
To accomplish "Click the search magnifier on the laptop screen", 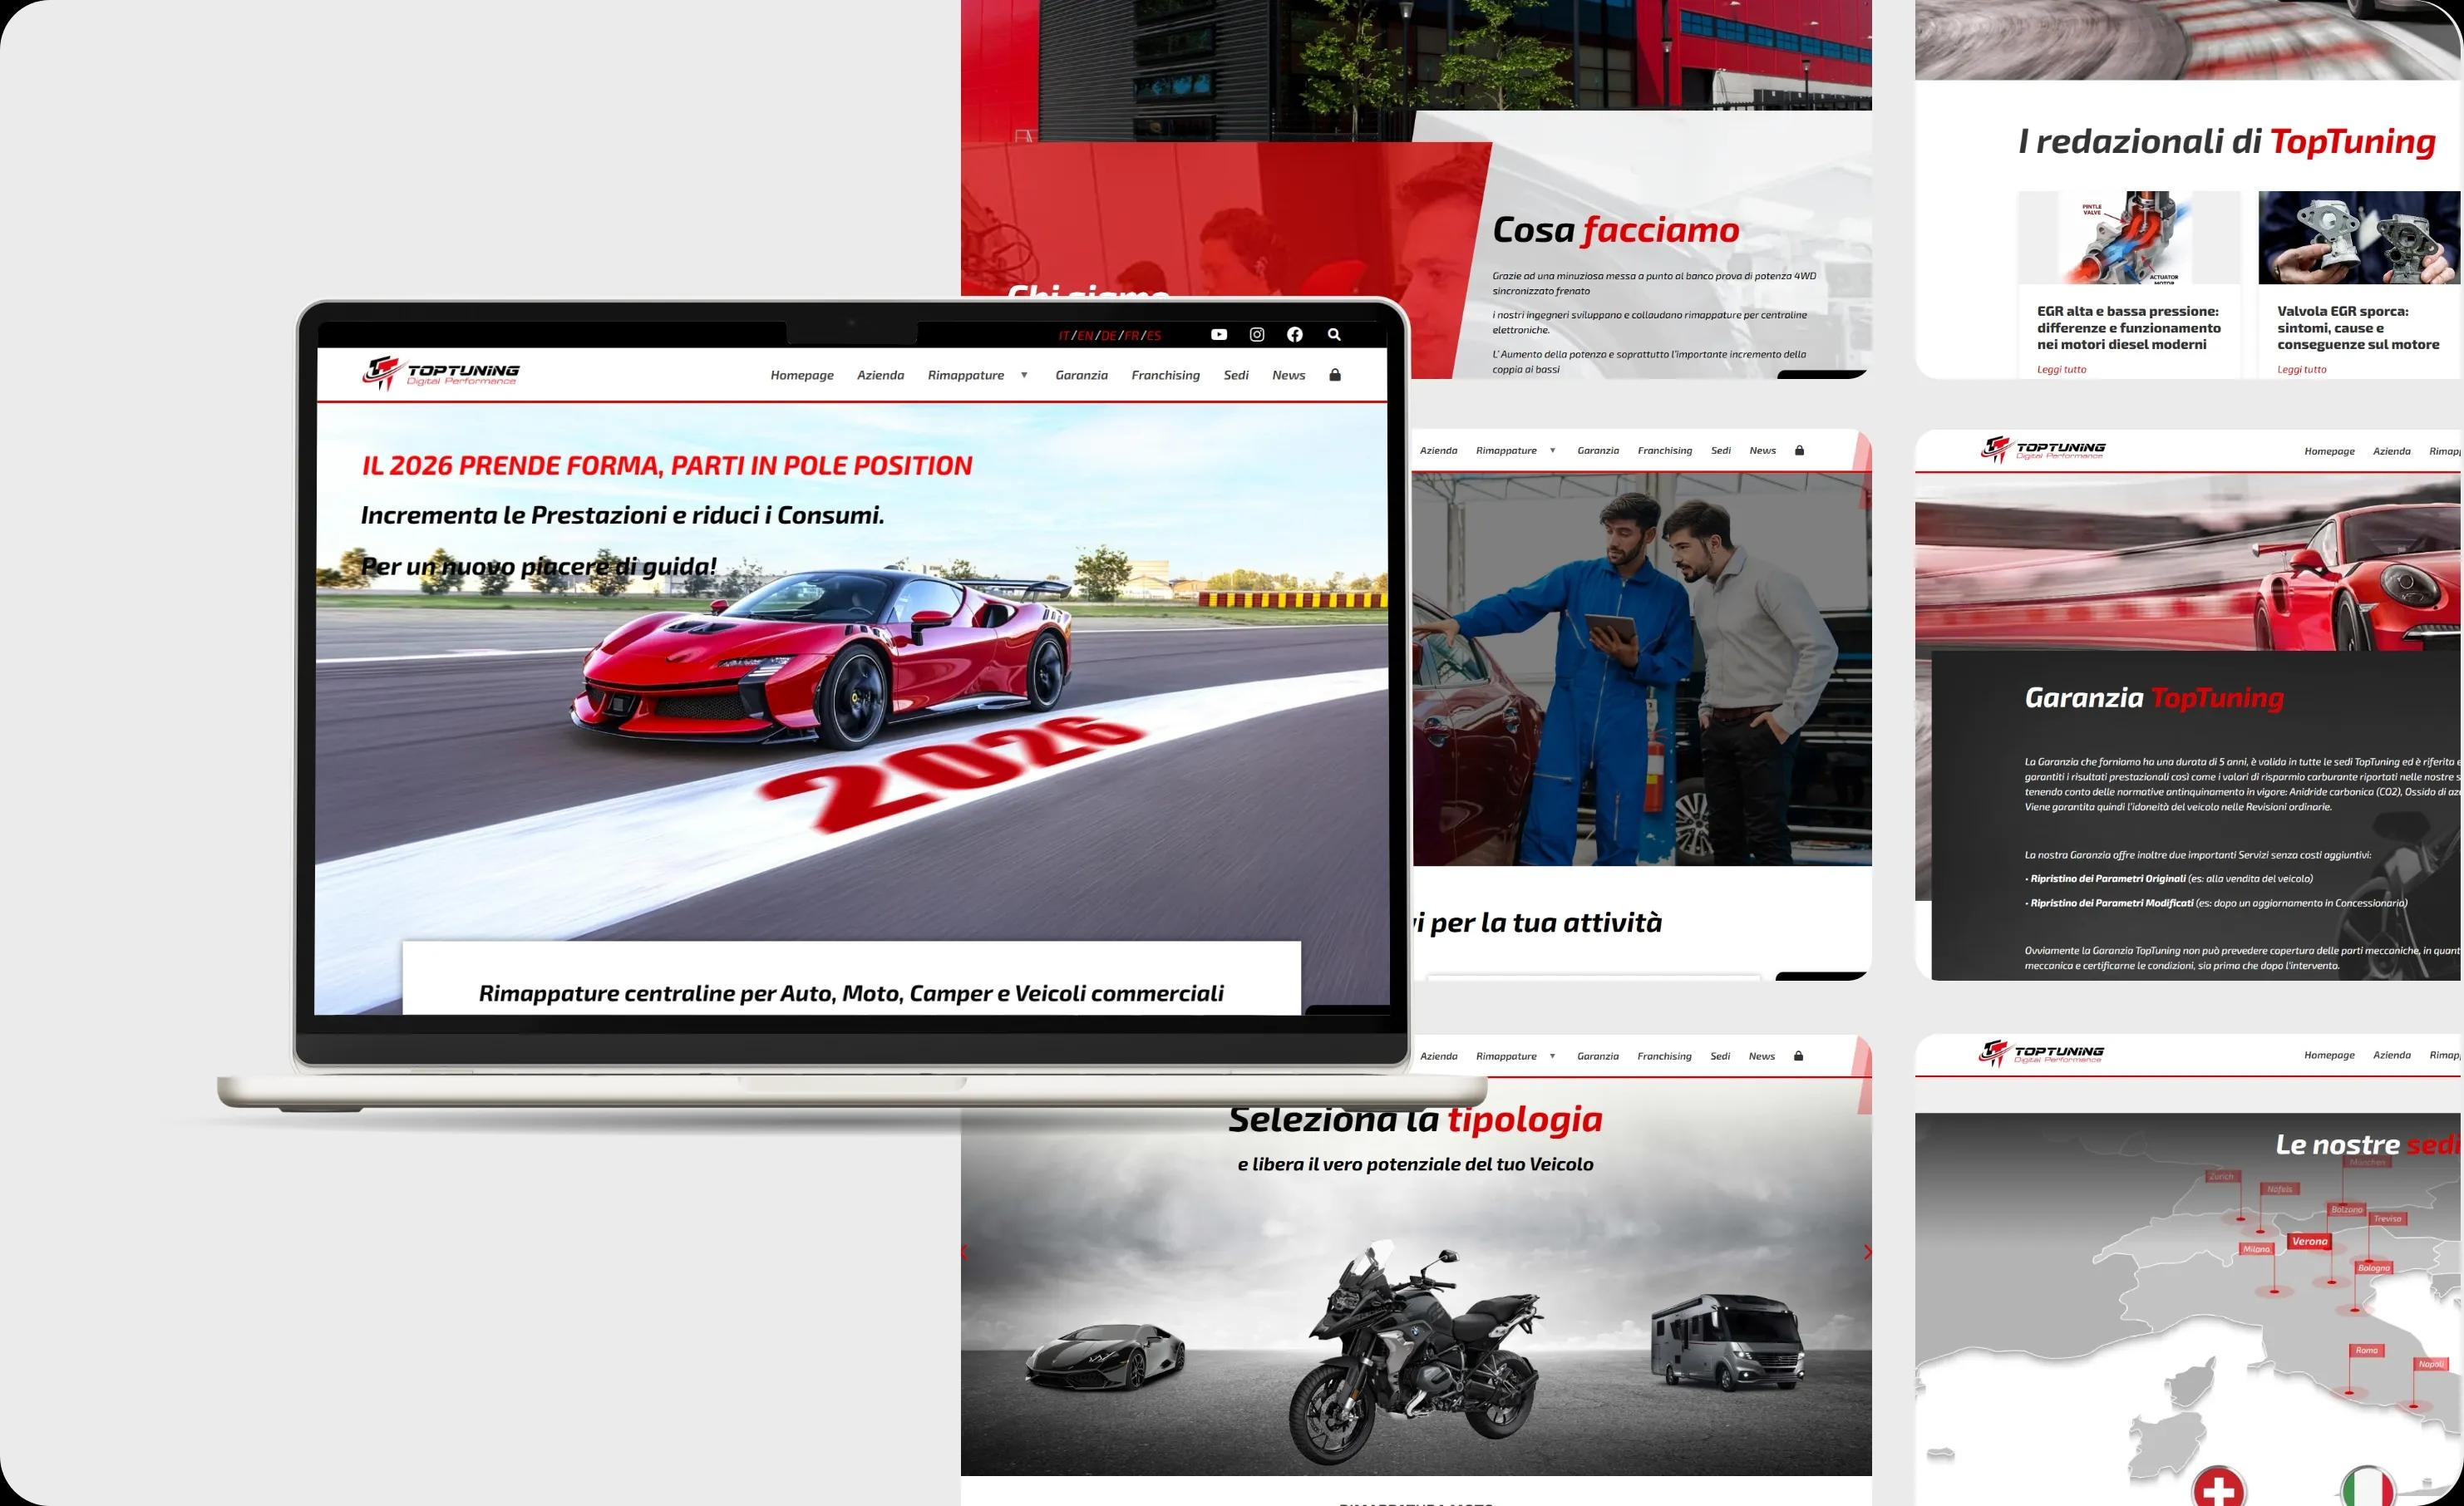I will pyautogui.click(x=1334, y=335).
